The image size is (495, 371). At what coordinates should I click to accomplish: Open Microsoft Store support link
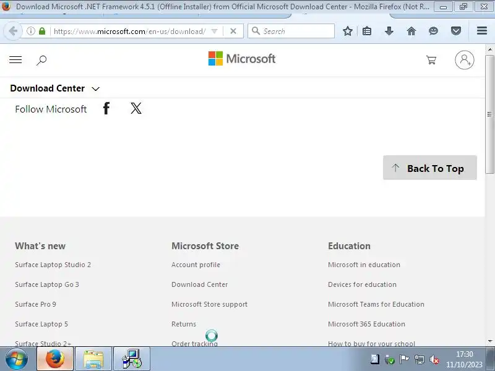(209, 304)
